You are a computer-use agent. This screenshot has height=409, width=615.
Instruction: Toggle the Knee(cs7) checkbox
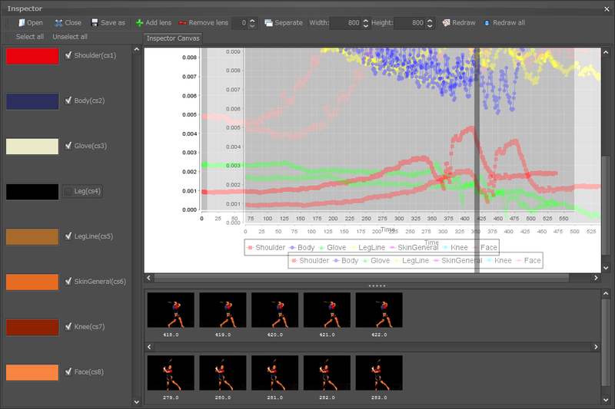click(x=69, y=327)
